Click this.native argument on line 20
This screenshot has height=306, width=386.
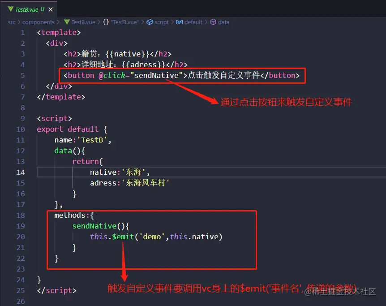tap(194, 237)
